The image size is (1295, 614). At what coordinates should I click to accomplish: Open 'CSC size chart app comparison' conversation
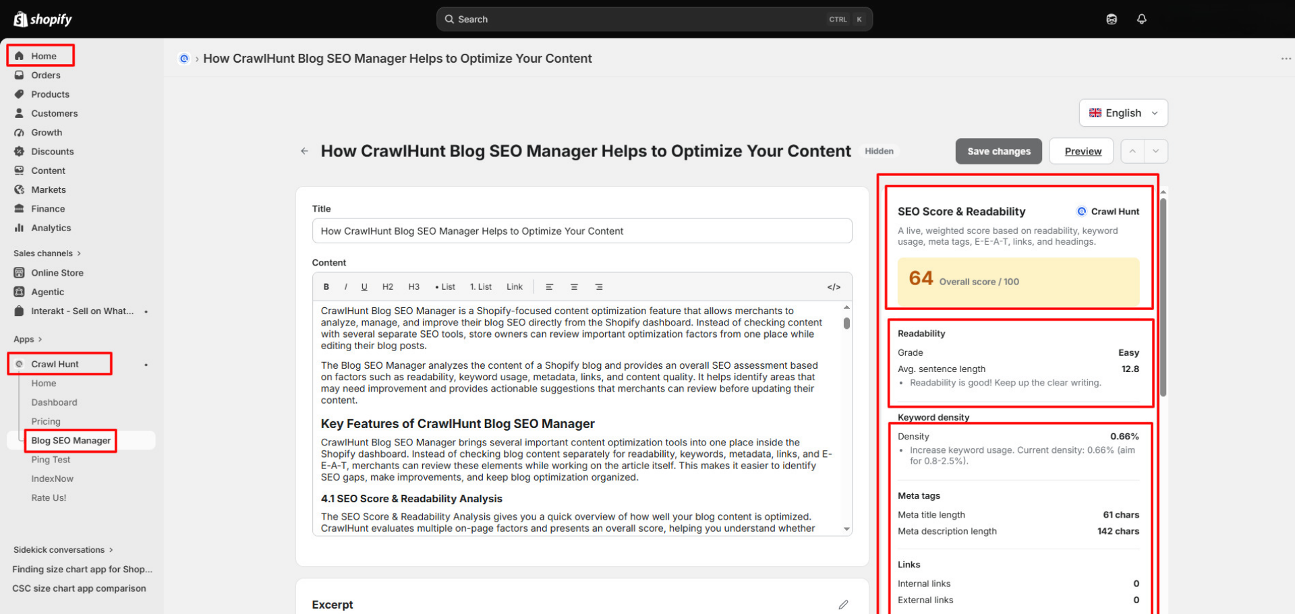79,588
